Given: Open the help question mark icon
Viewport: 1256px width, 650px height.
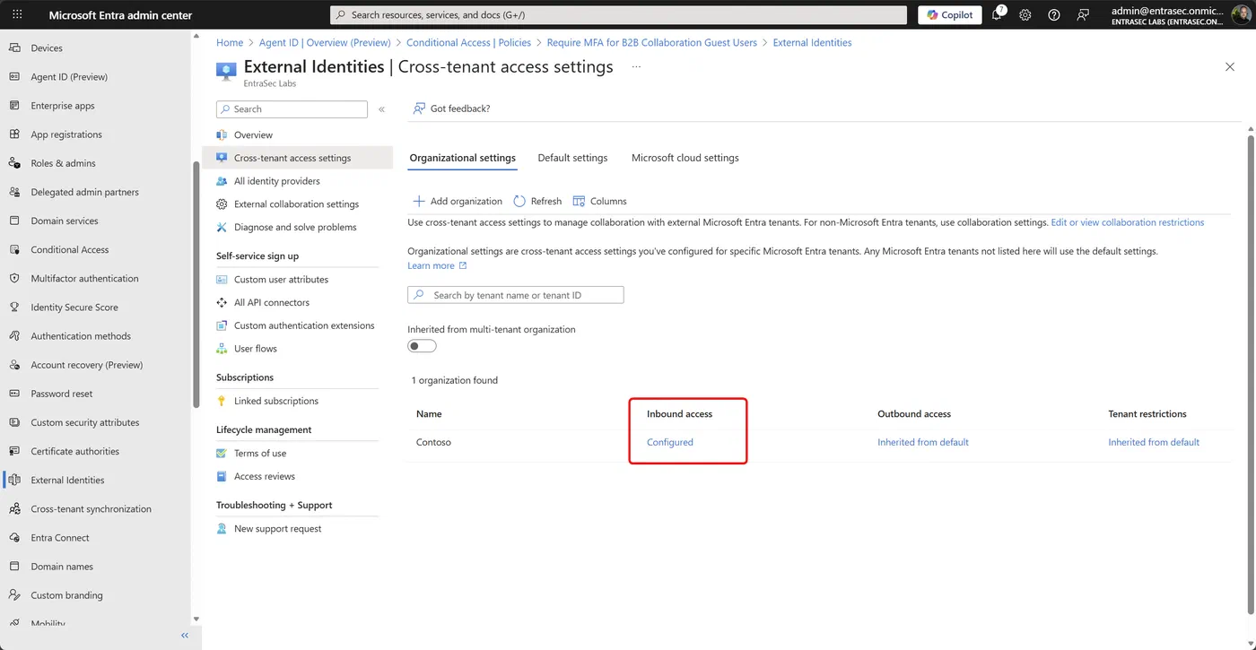Looking at the screenshot, I should pyautogui.click(x=1054, y=15).
